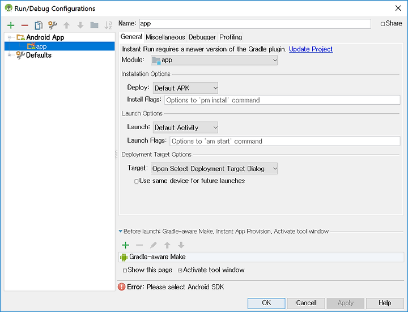The height and width of the screenshot is (312, 408).
Task: Open the Launch dropdown showing Default Activity
Action: [185, 127]
